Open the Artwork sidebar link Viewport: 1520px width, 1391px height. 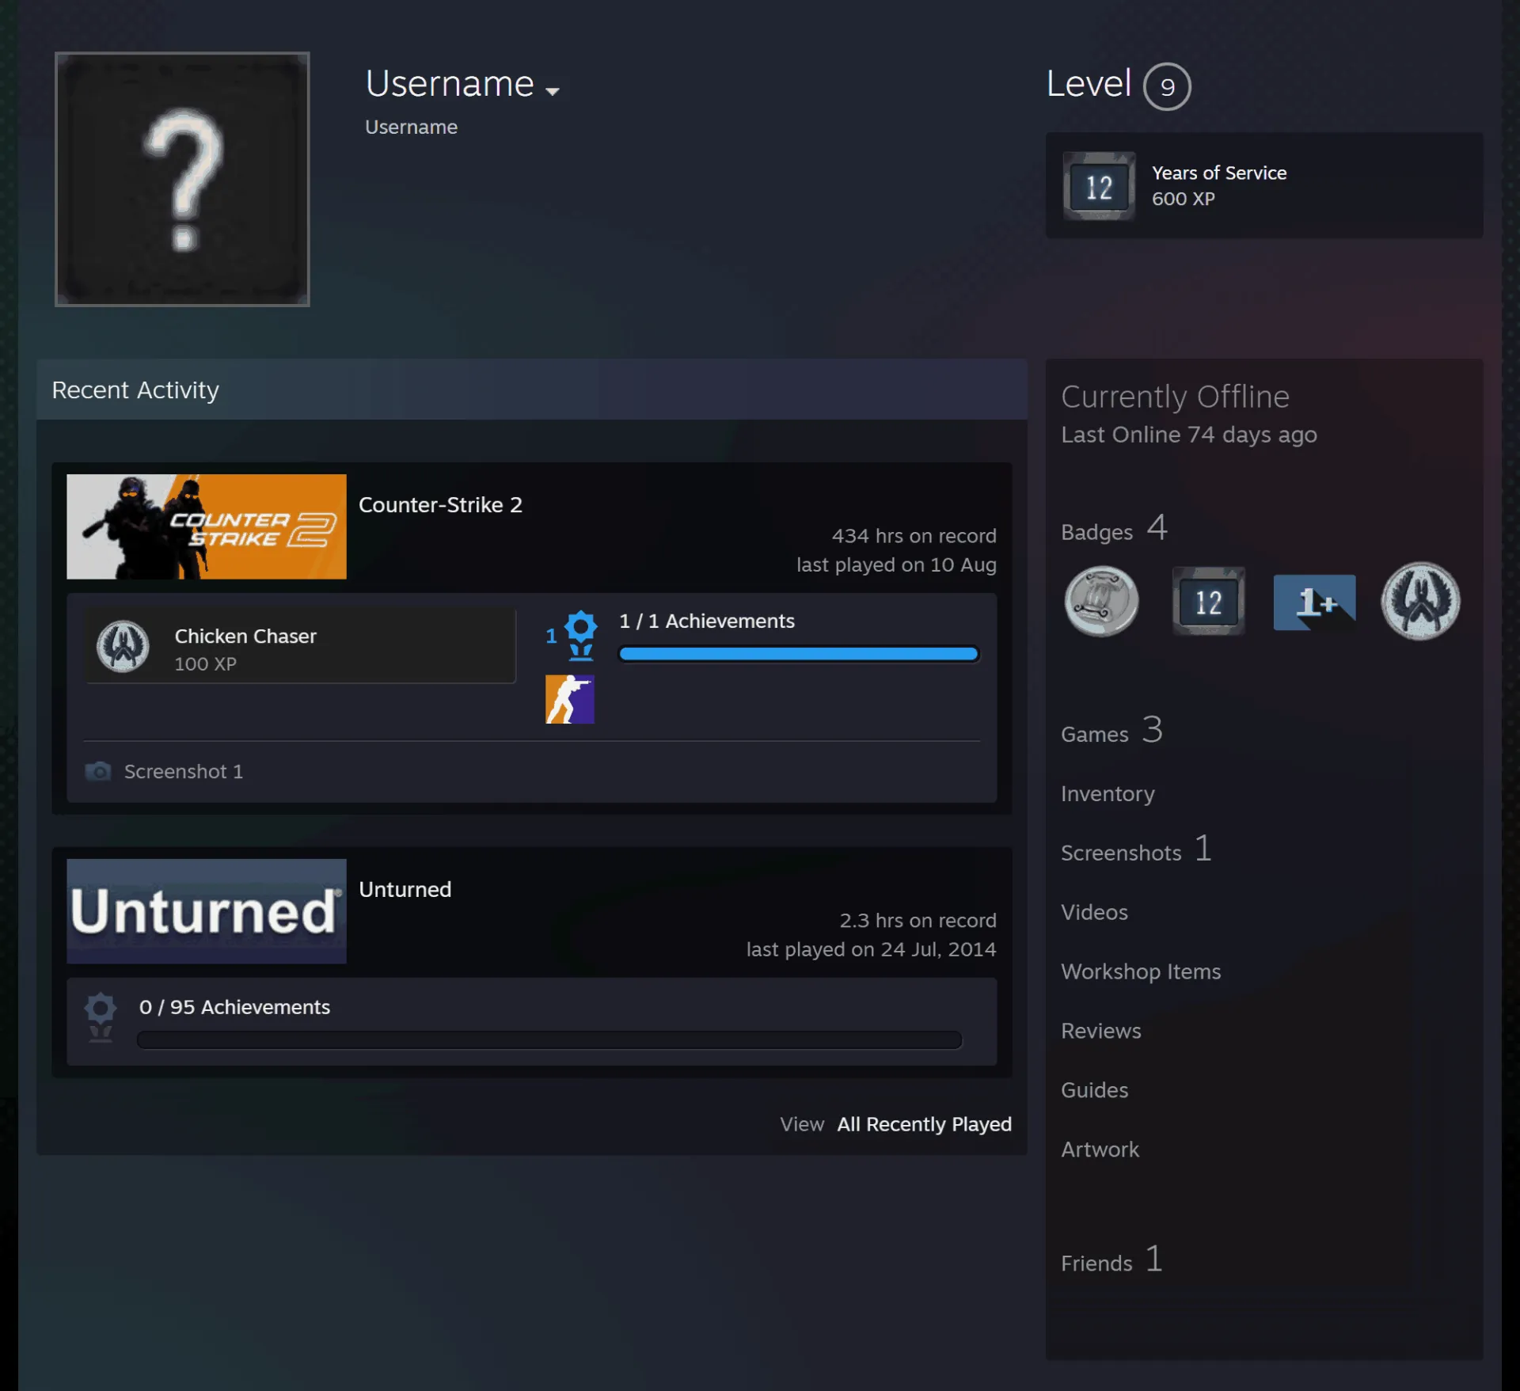tap(1100, 1150)
